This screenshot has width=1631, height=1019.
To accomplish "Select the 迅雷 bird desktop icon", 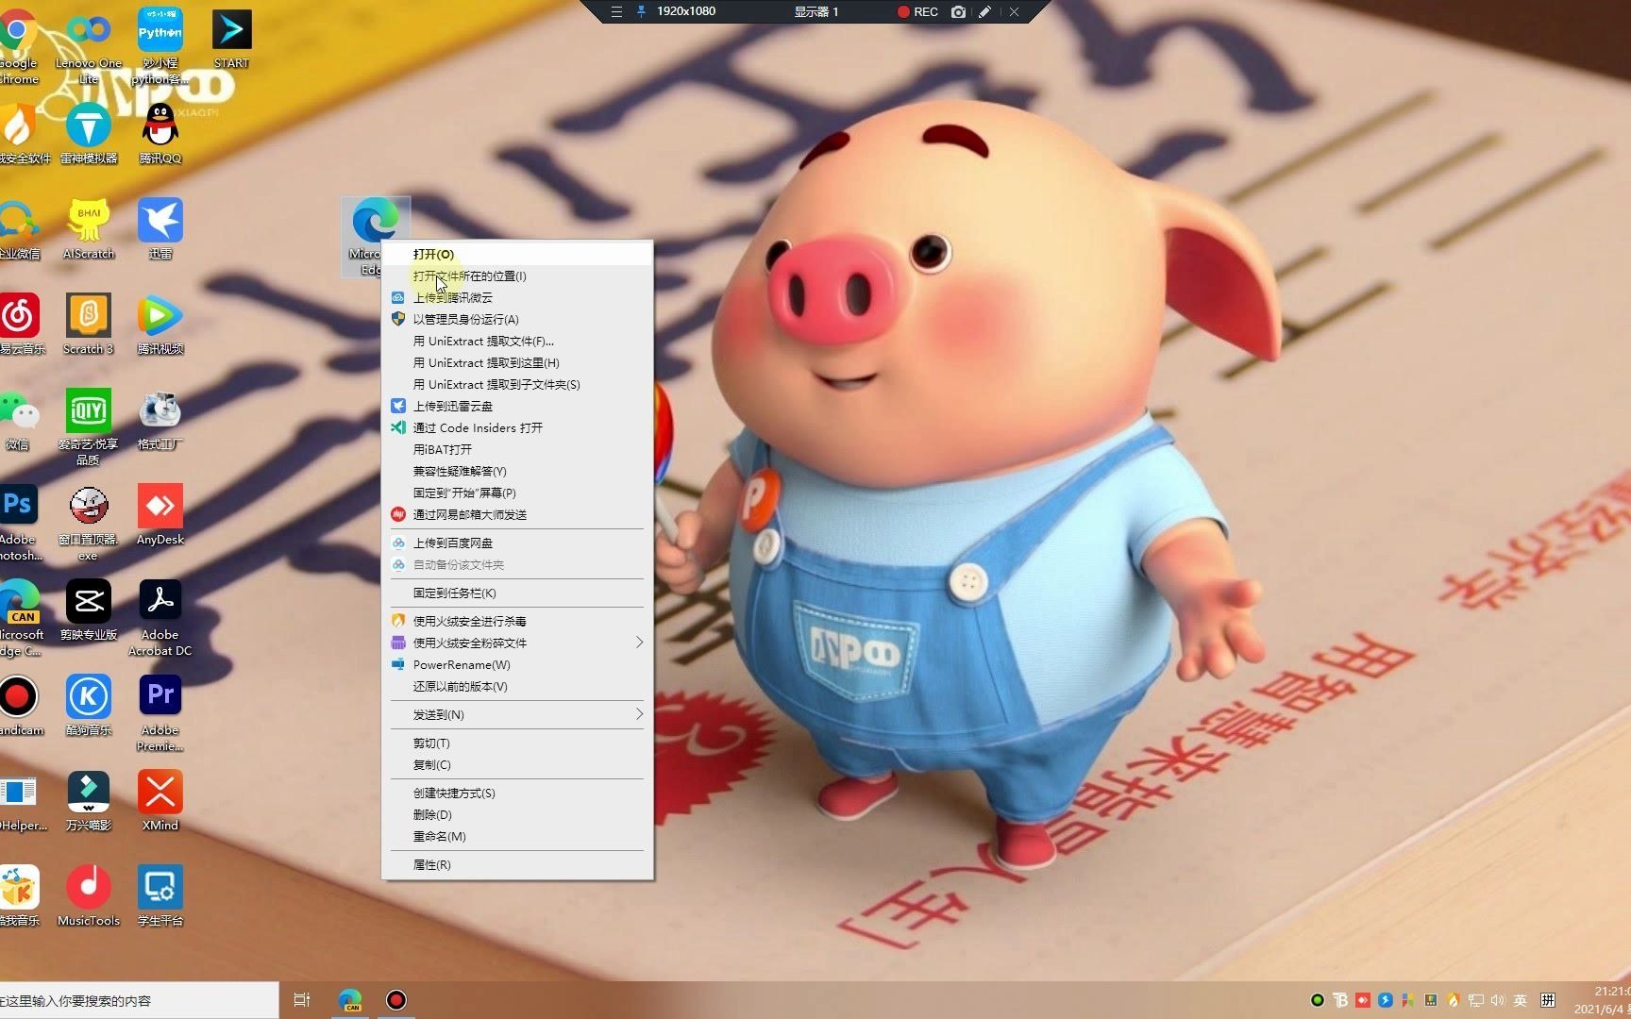I will point(160,228).
